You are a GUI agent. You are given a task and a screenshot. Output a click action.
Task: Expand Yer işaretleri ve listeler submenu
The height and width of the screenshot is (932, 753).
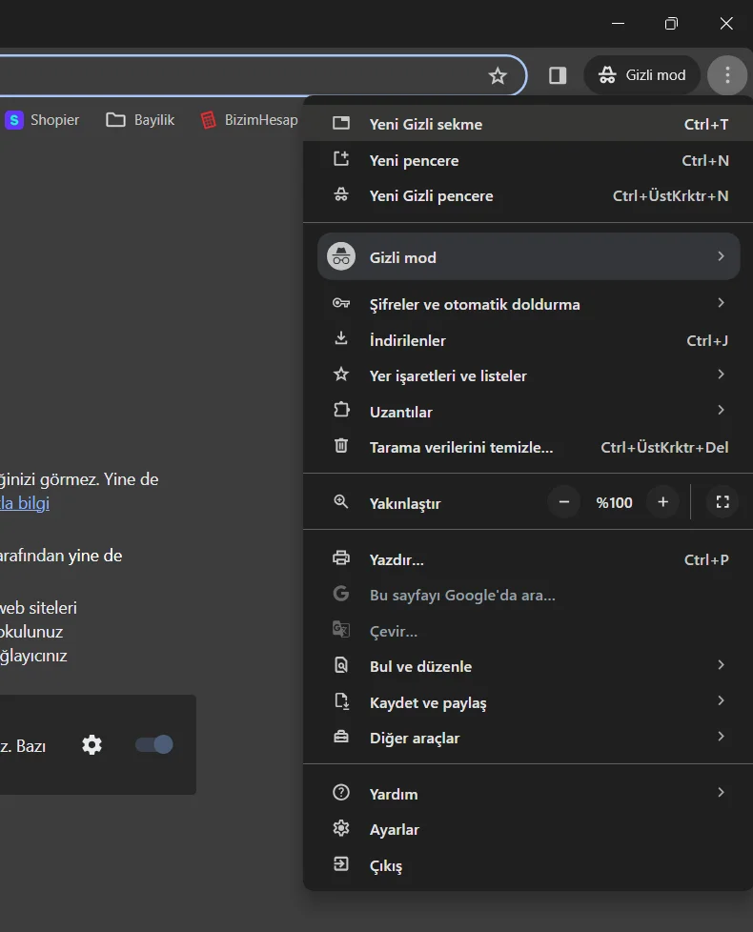click(x=528, y=375)
